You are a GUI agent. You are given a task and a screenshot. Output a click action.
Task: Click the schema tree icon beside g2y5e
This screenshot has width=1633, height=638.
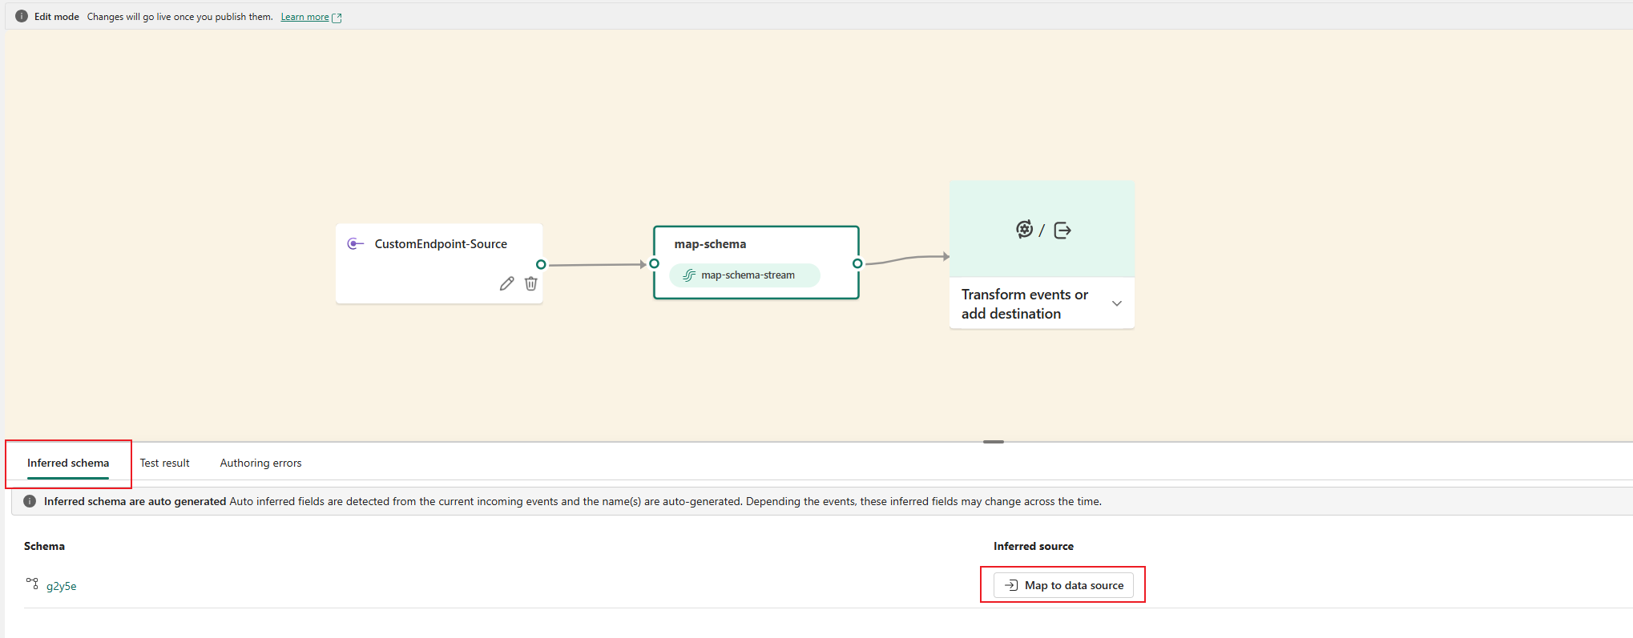point(32,584)
